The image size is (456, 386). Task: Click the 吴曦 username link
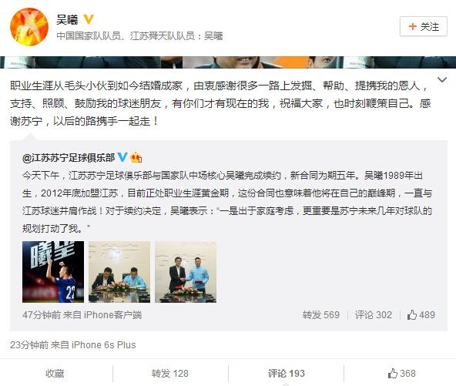click(x=67, y=20)
